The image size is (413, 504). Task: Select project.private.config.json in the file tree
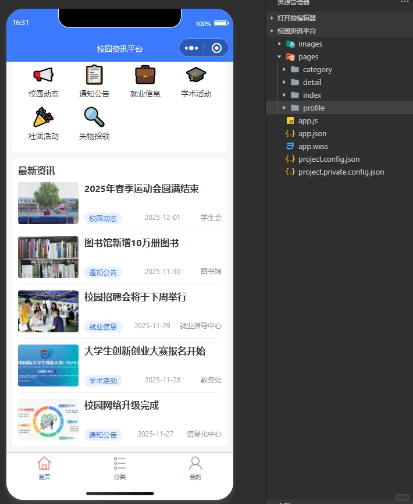tap(340, 172)
